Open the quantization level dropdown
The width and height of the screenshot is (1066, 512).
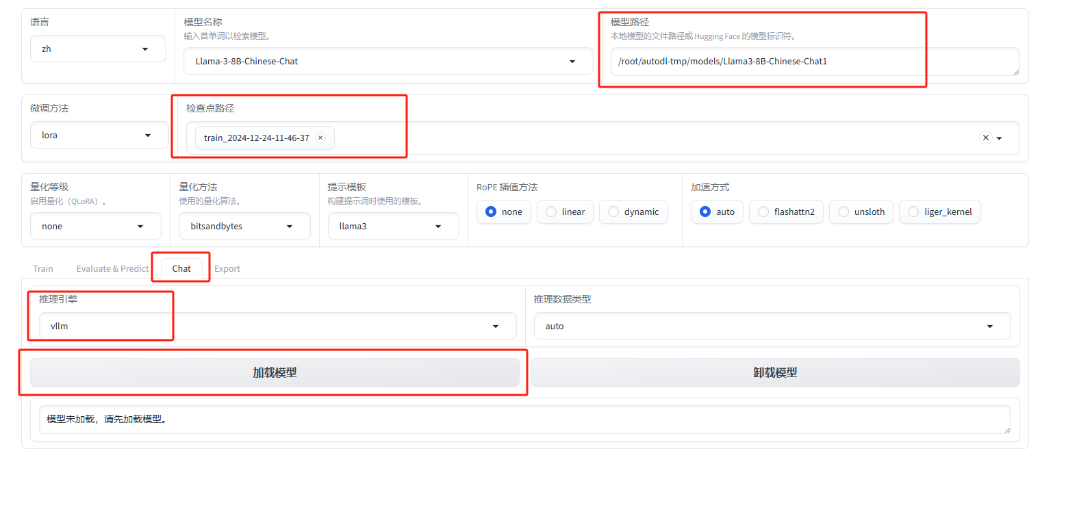[95, 227]
